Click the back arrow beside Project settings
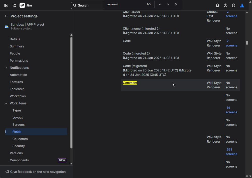Screen dimensions: 252x178 click(x=6, y=16)
